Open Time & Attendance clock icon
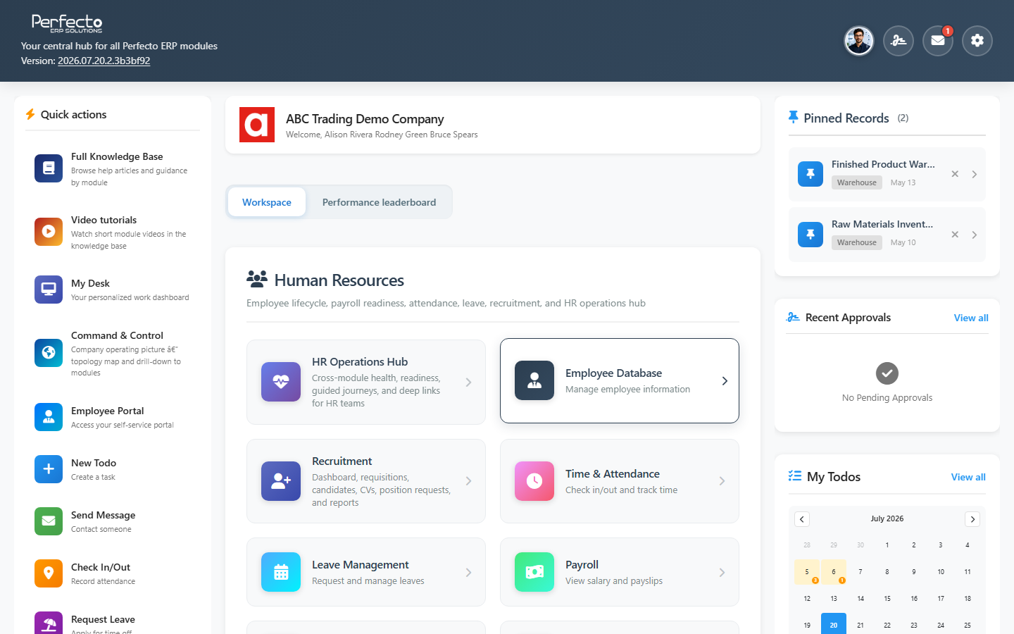 pos(534,481)
